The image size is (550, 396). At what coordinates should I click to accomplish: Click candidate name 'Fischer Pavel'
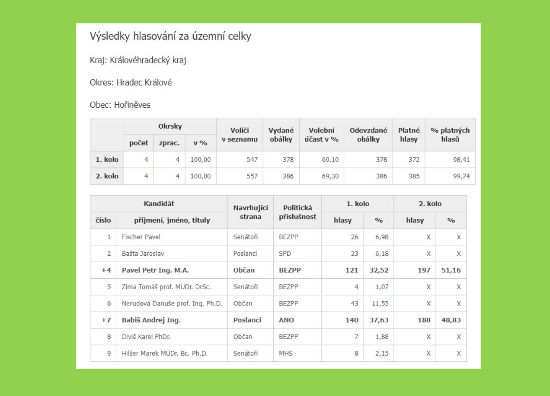pos(141,237)
